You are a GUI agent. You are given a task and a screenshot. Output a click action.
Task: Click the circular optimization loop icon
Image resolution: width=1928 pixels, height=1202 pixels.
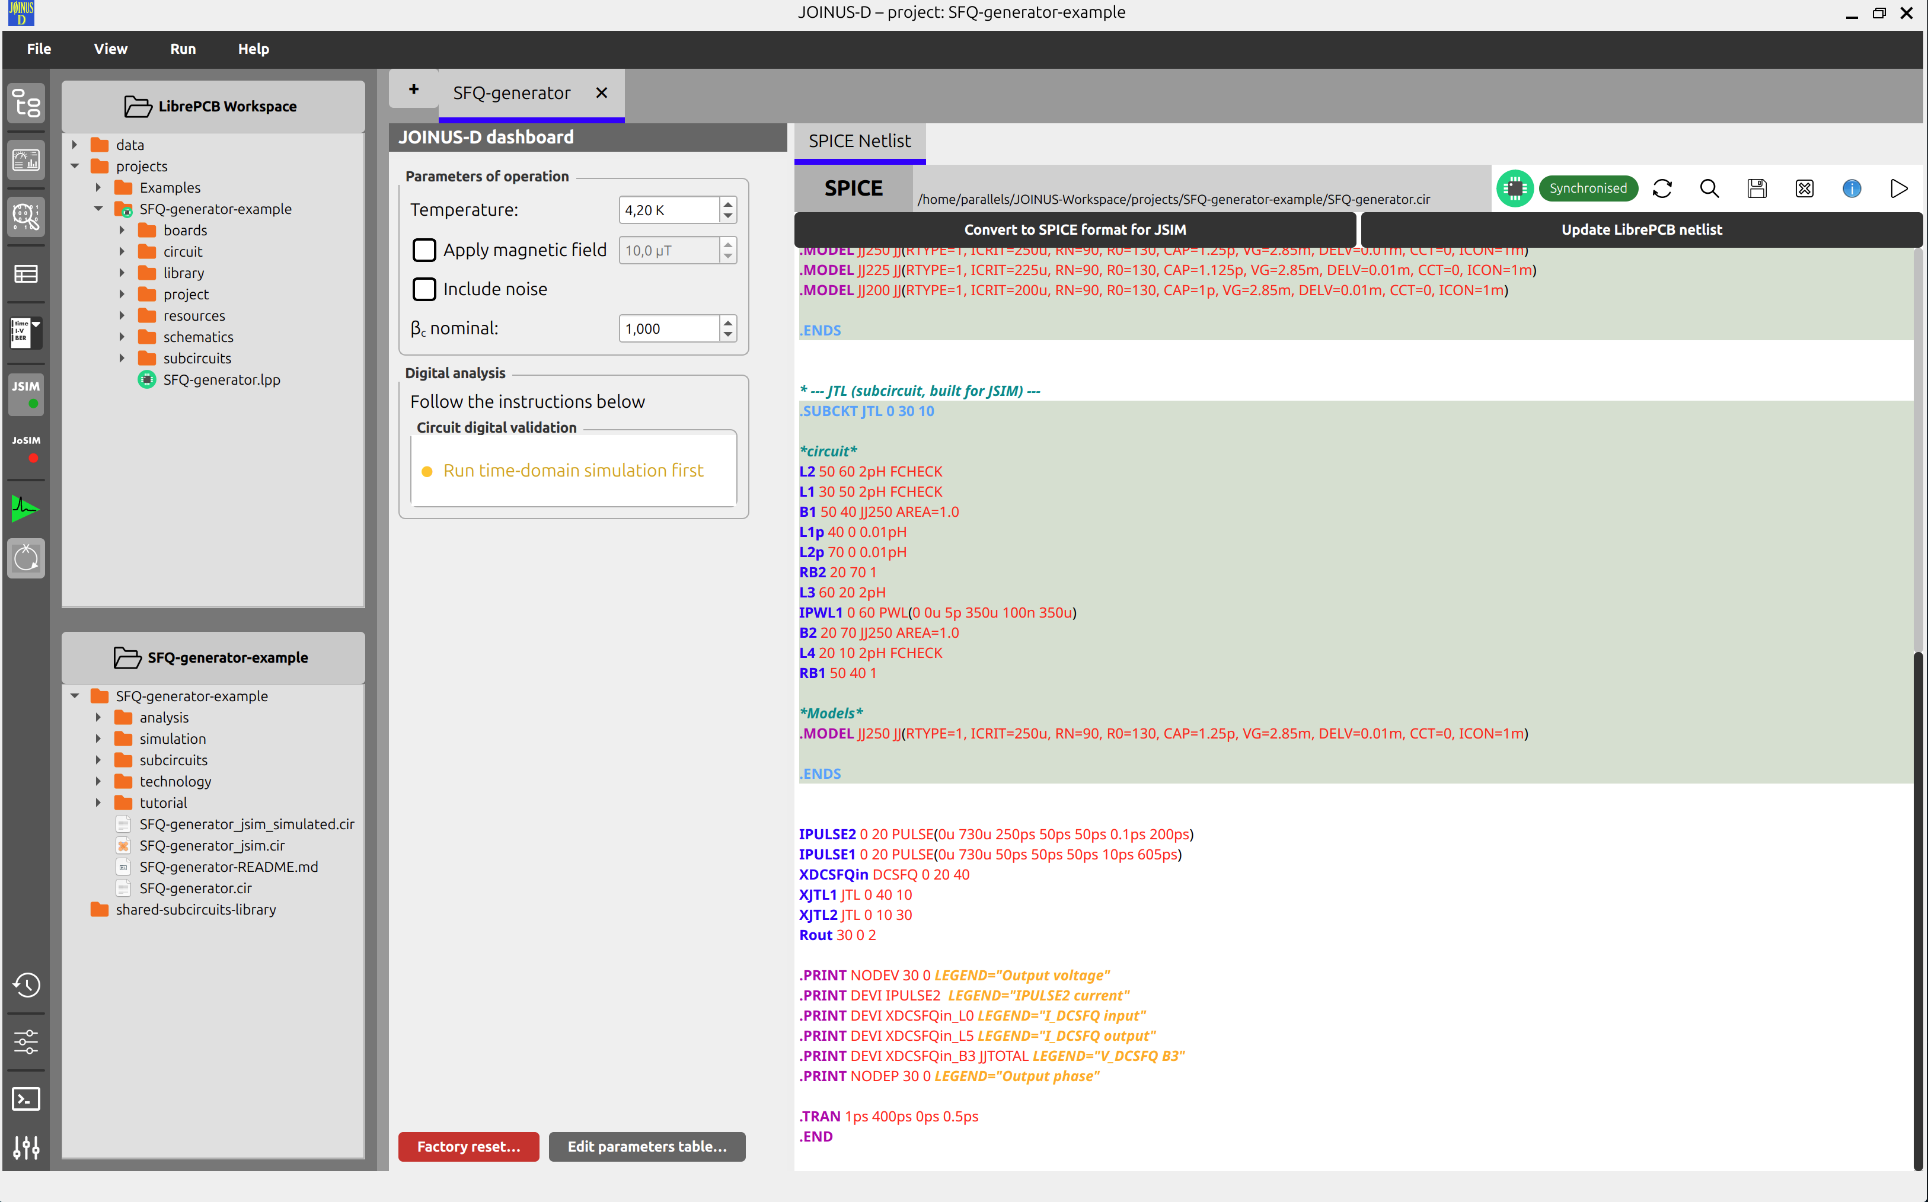tap(26, 558)
